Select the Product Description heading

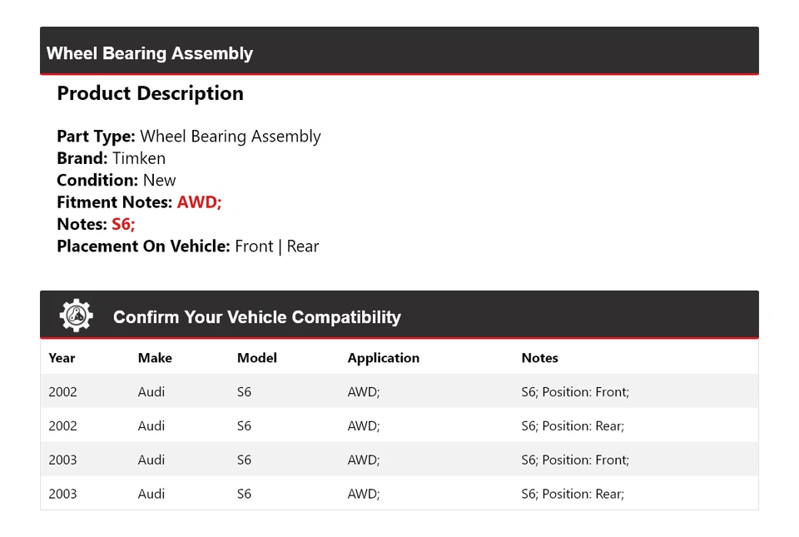[x=150, y=93]
